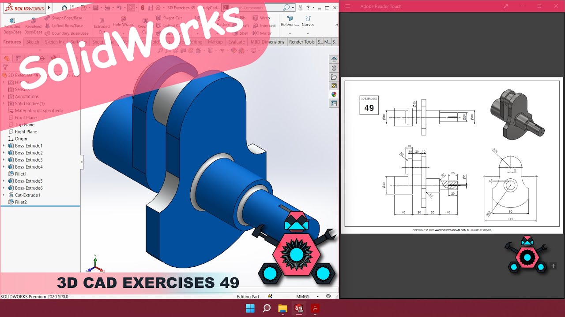The width and height of the screenshot is (565, 317).
Task: Switch to the MBD Dimensions tab
Action: coord(267,42)
